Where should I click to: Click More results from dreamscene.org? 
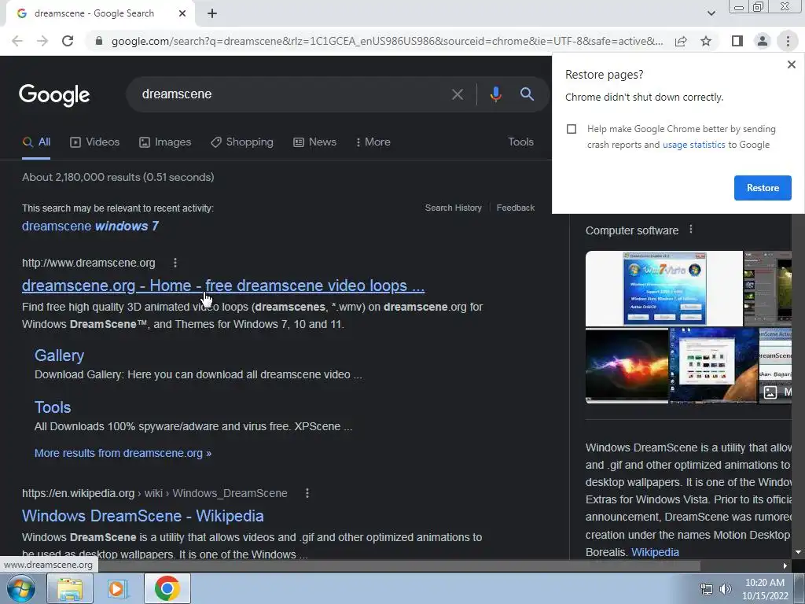tap(123, 453)
